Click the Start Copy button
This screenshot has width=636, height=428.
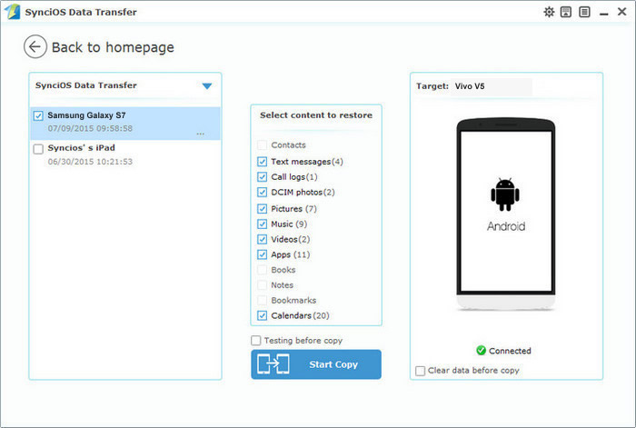pos(316,364)
